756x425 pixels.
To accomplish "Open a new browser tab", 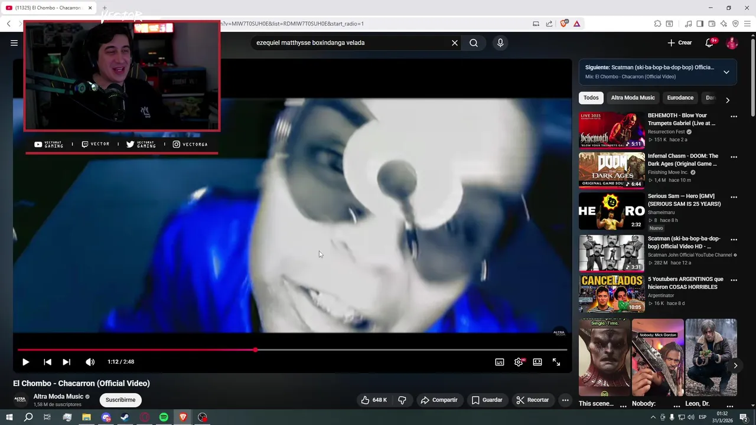I will [x=105, y=8].
